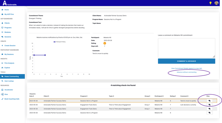
Task: Pick check-in with 'rush decisions currently' comment
Action: point(209,105)
